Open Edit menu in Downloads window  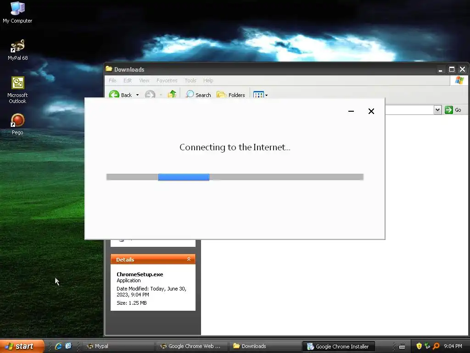[128, 80]
